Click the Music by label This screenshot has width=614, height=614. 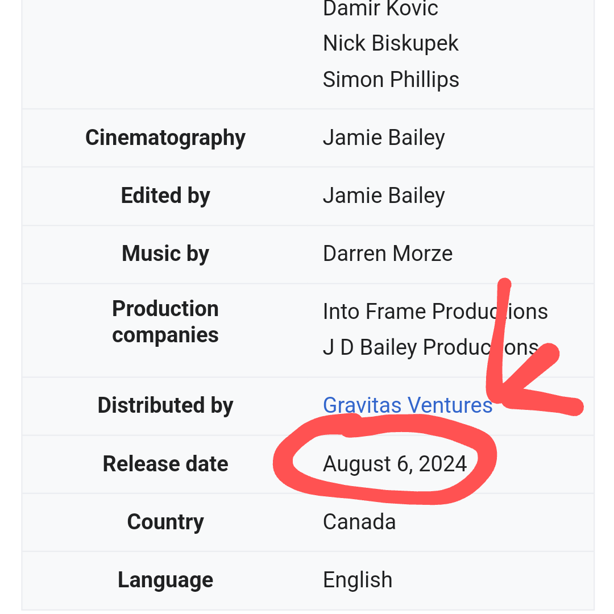[165, 254]
